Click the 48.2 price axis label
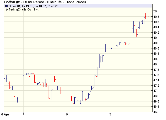 tap(156, 59)
